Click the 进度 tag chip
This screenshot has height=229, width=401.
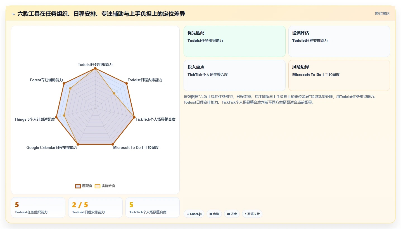pyautogui.click(x=232, y=214)
